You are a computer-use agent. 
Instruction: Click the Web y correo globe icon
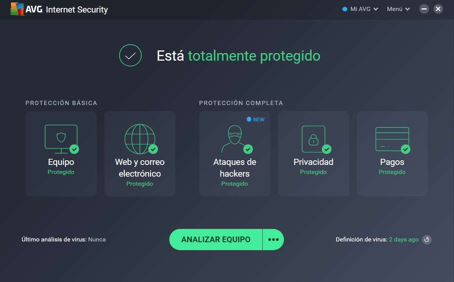(140, 139)
